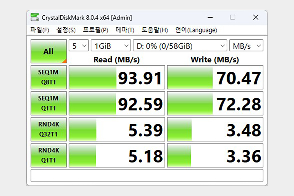Select the 70.47 write result
This screenshot has width=294, height=196.
pos(215,77)
